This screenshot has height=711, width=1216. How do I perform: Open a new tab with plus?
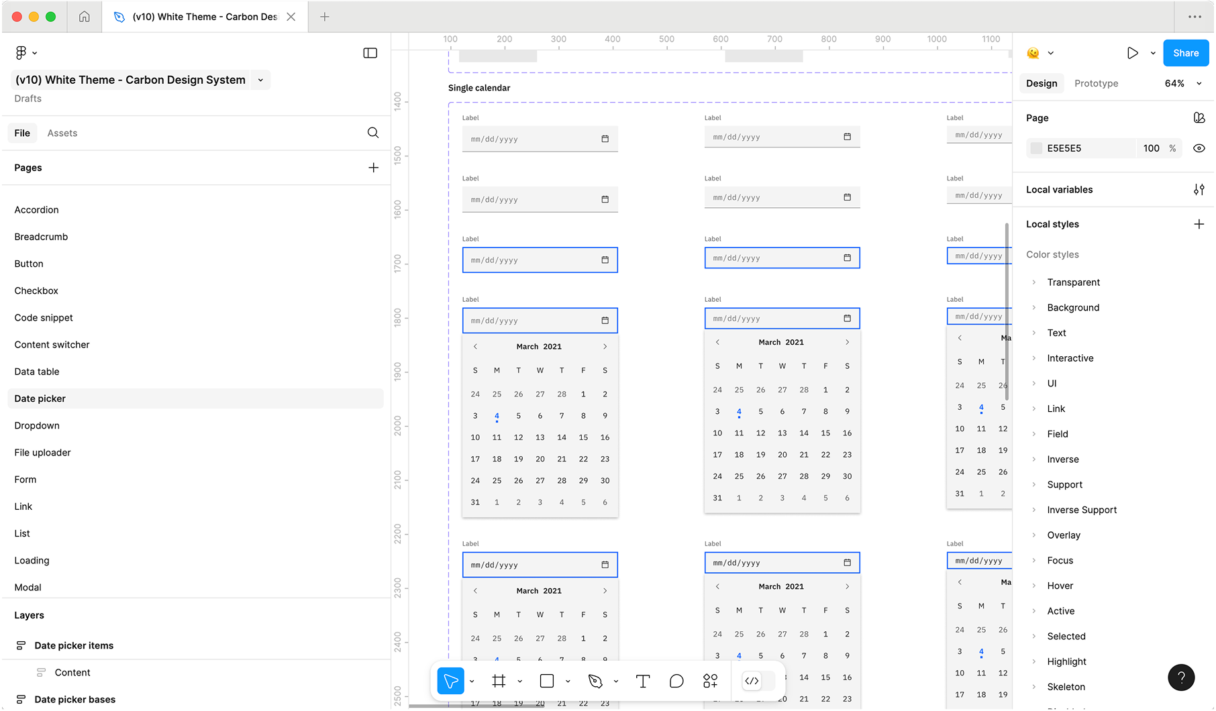325,17
